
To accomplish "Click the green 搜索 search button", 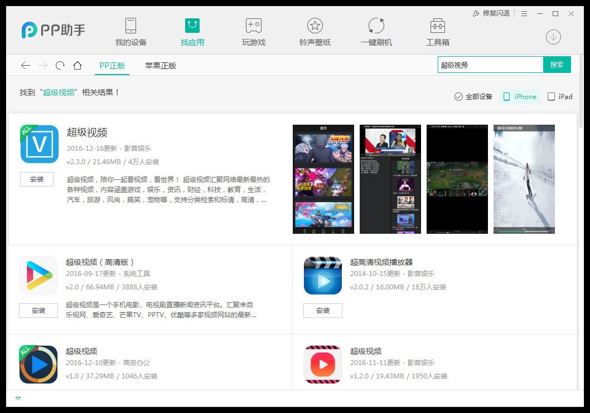I will click(557, 65).
